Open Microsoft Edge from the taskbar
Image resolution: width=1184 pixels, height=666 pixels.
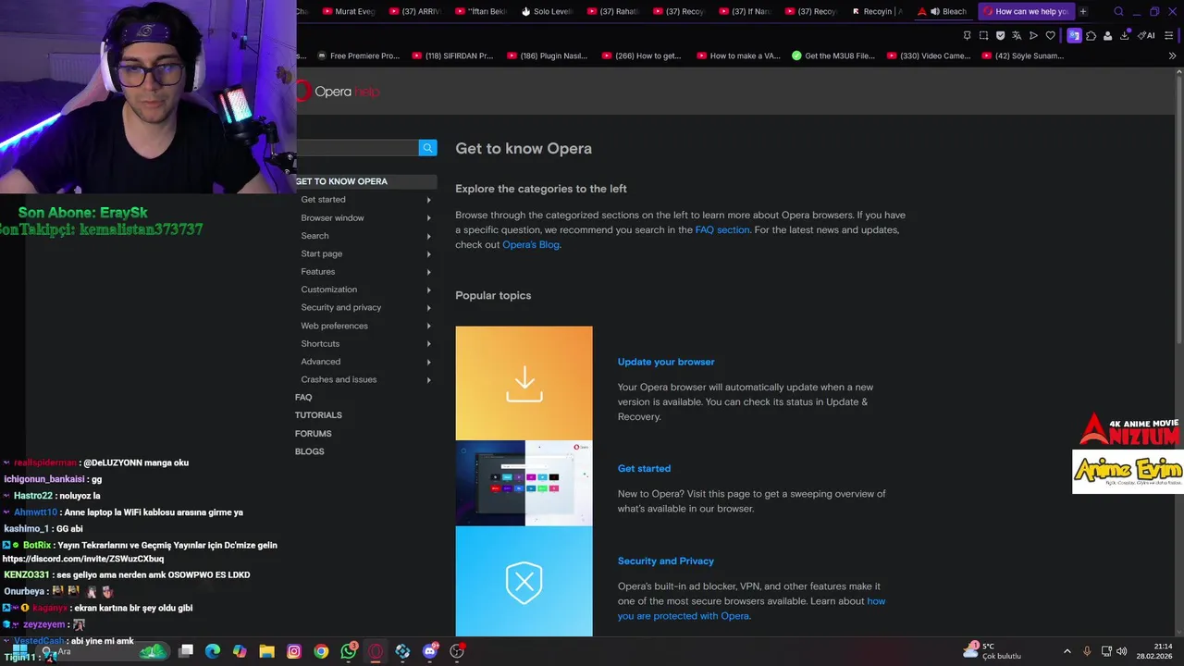pyautogui.click(x=213, y=651)
